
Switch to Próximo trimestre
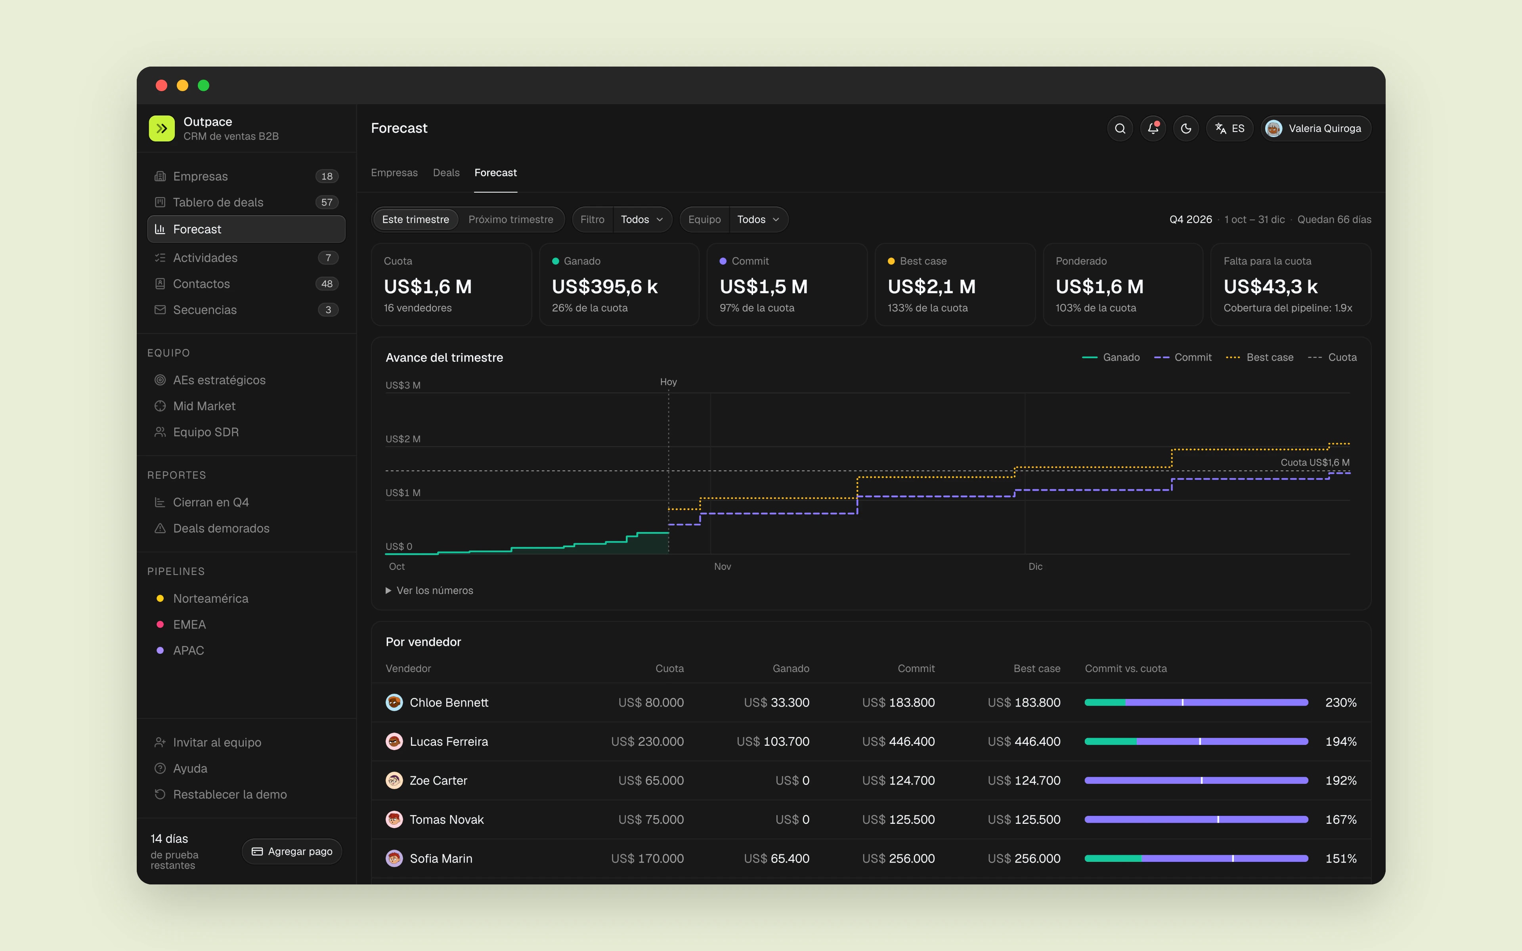[x=511, y=220]
